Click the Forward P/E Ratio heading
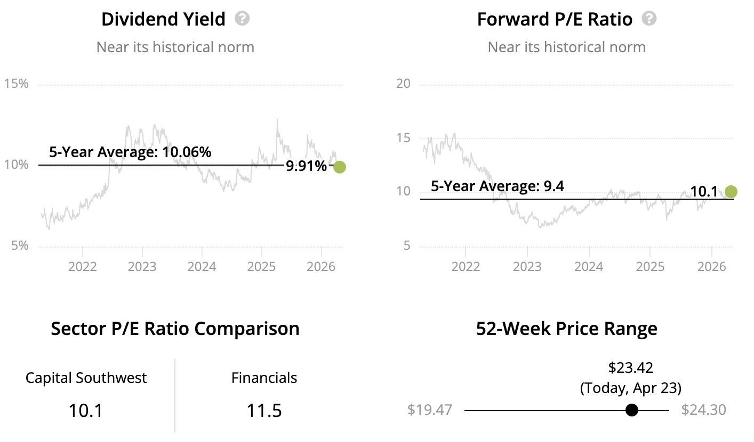 click(555, 20)
